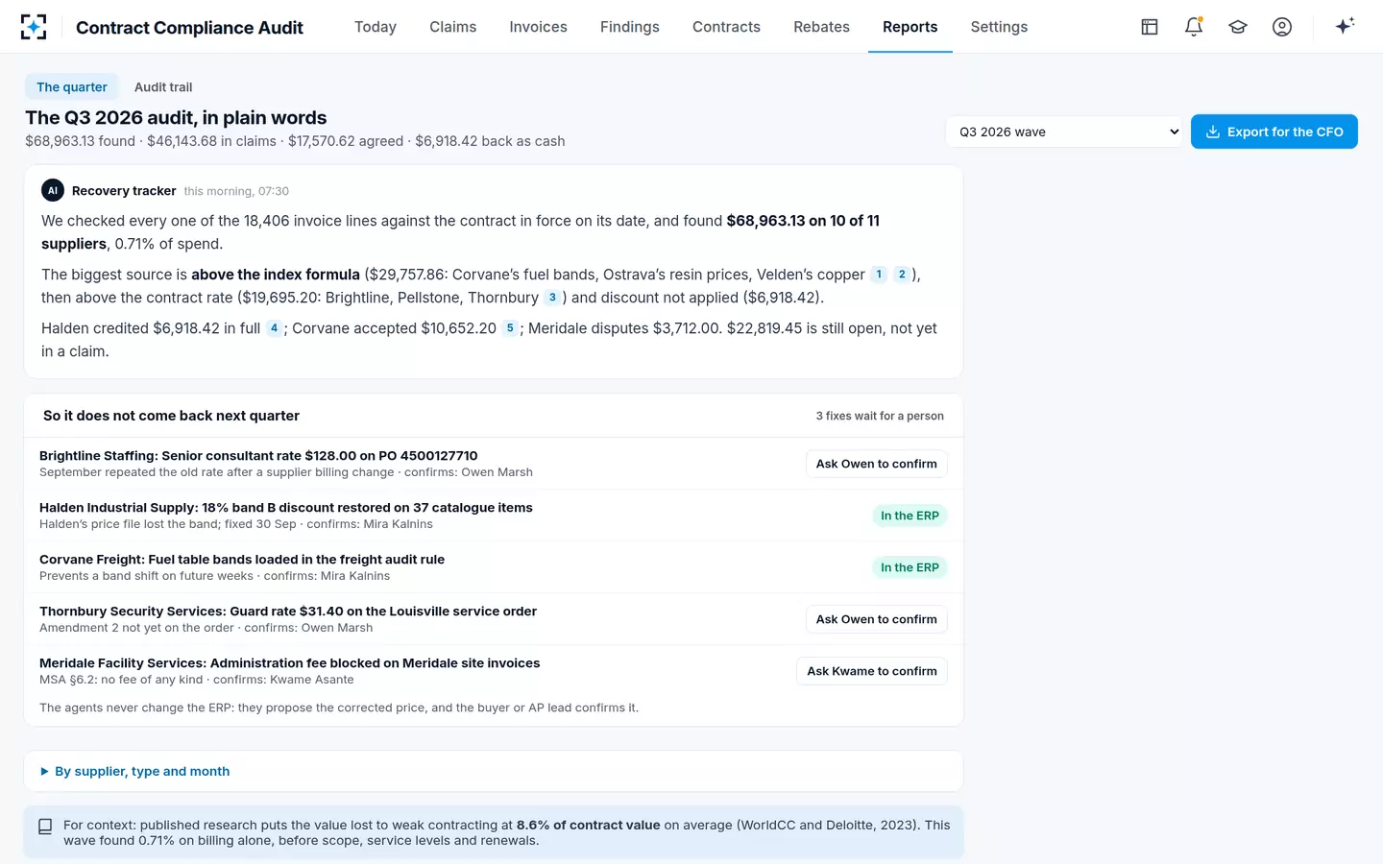Click the AI avatar beside Recovery tracker

click(53, 190)
